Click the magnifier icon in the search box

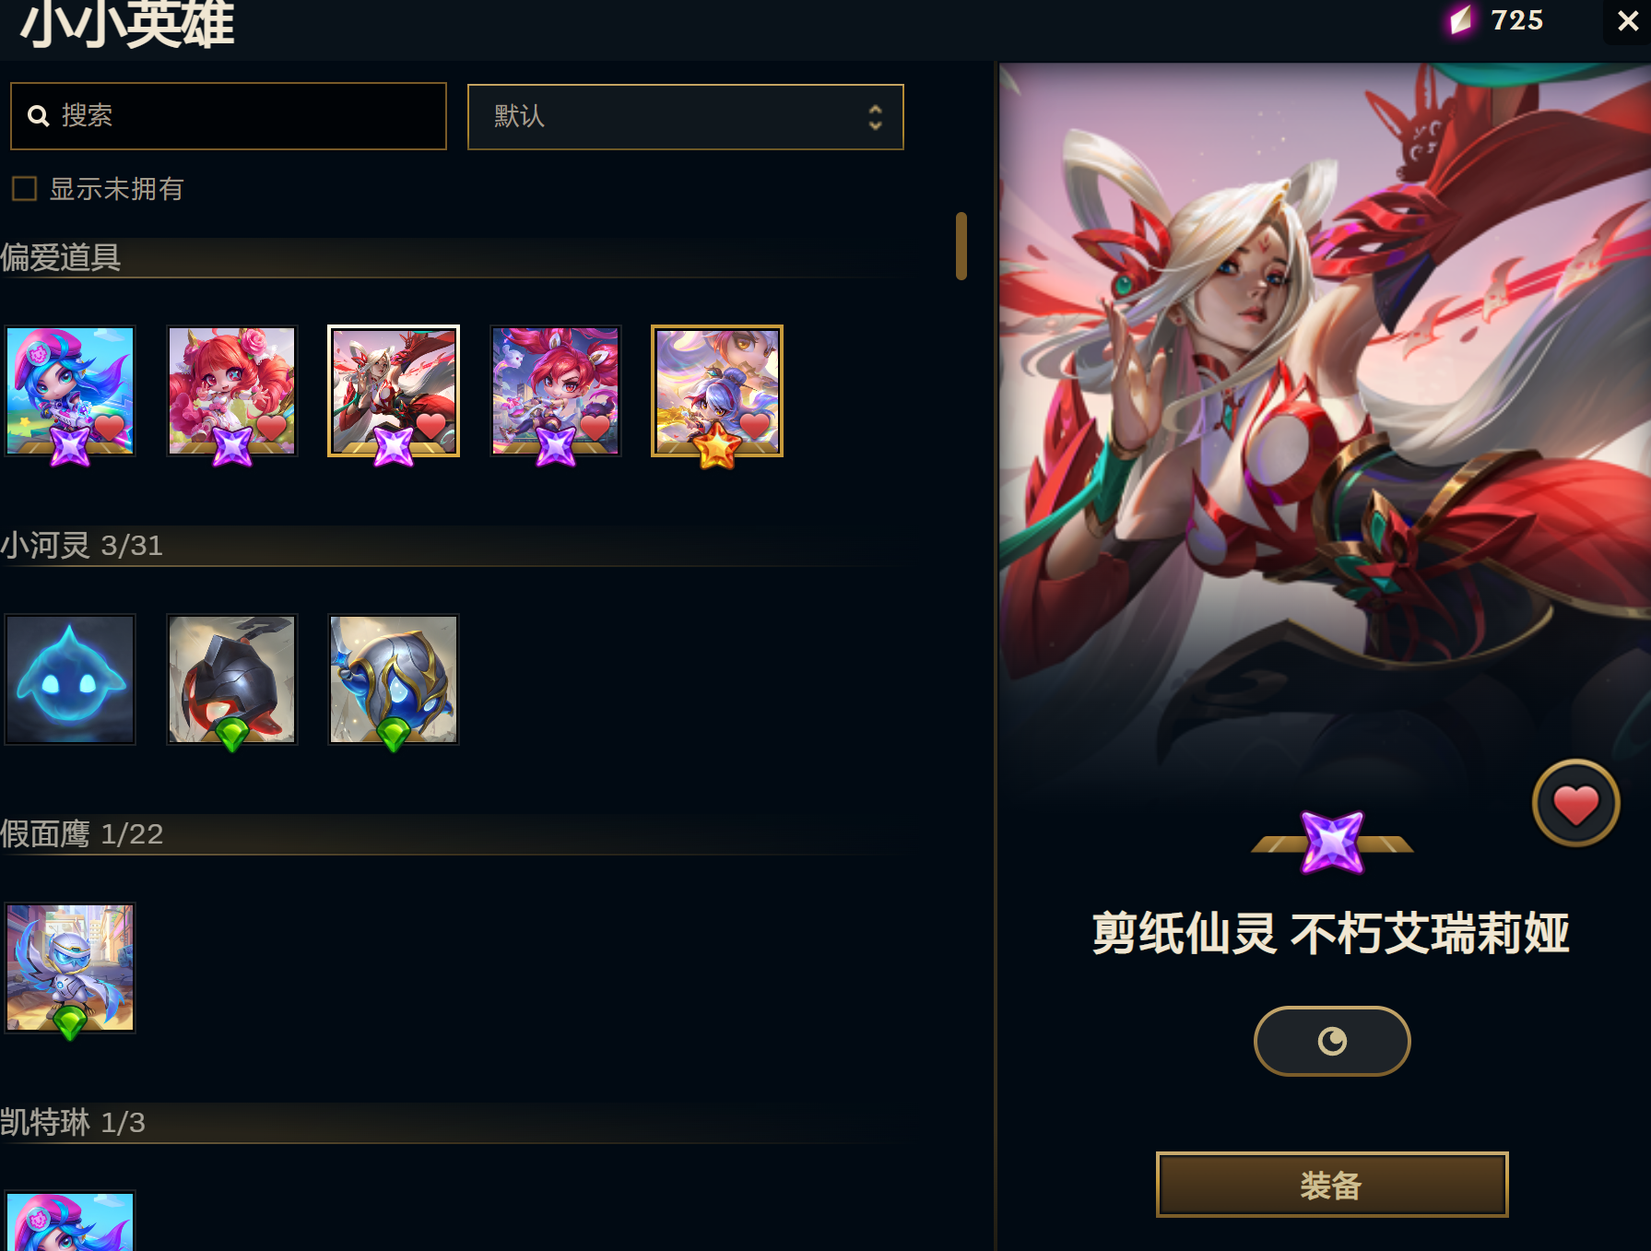click(38, 115)
